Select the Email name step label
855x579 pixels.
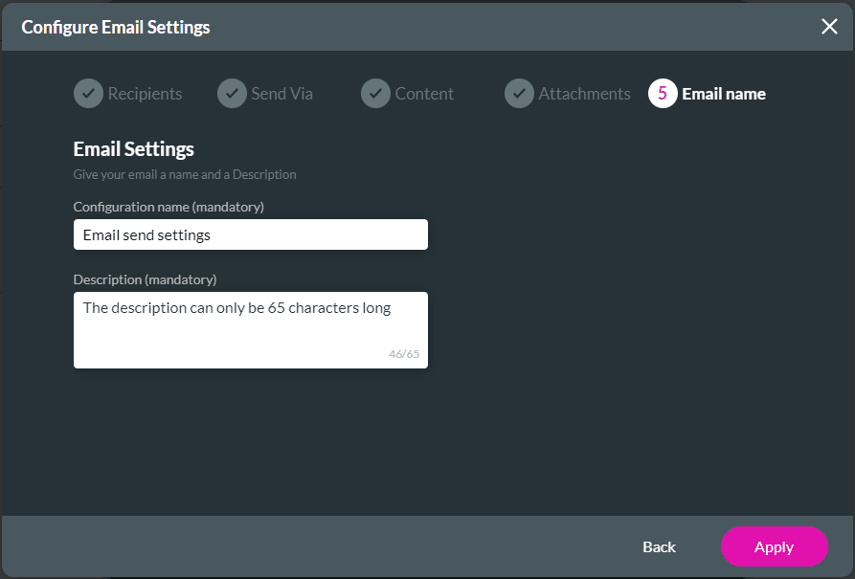click(724, 94)
